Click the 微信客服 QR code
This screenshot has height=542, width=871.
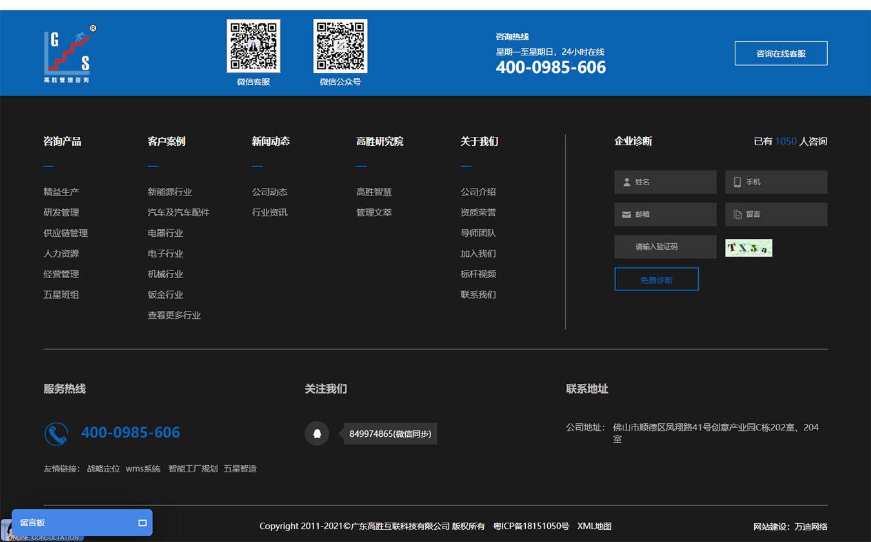254,46
